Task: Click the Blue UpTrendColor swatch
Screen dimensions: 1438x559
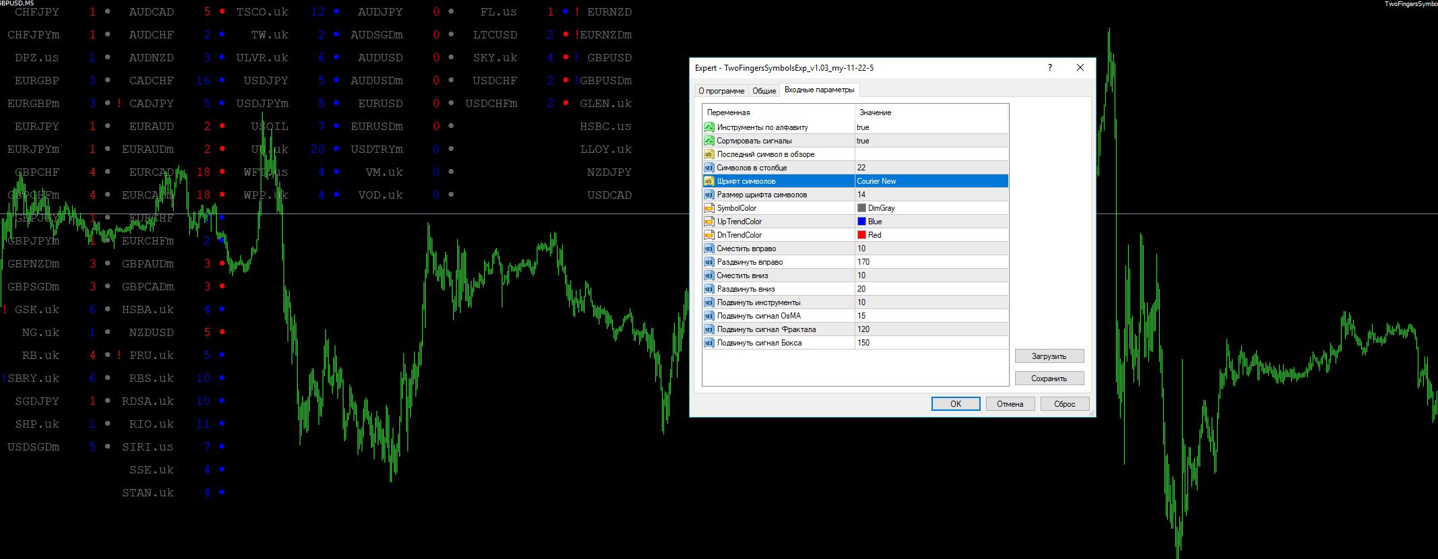Action: pos(861,222)
